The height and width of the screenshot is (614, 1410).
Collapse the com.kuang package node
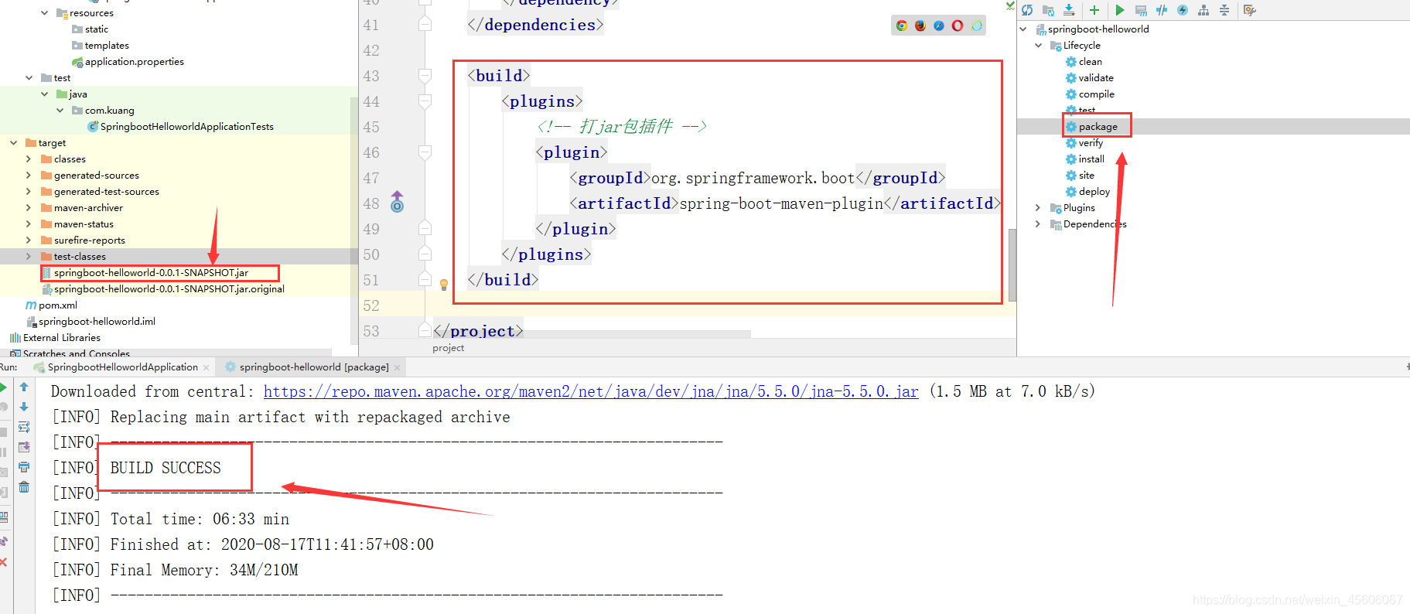click(60, 111)
